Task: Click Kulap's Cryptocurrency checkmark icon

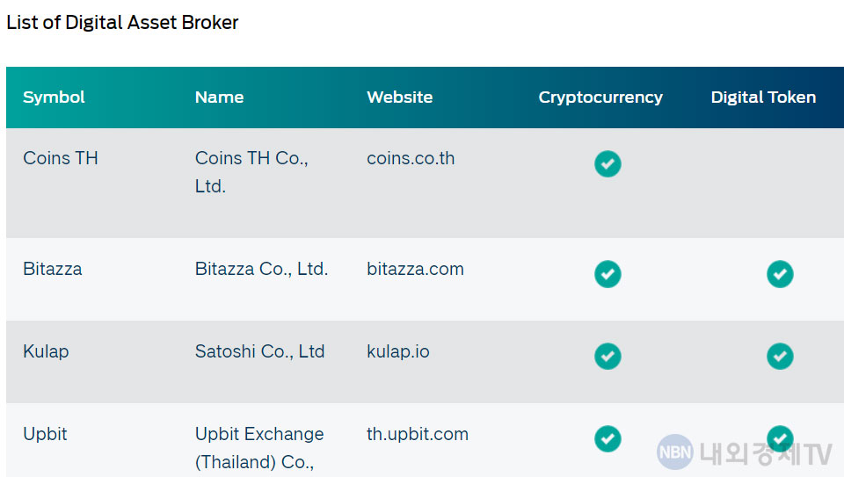Action: point(608,356)
